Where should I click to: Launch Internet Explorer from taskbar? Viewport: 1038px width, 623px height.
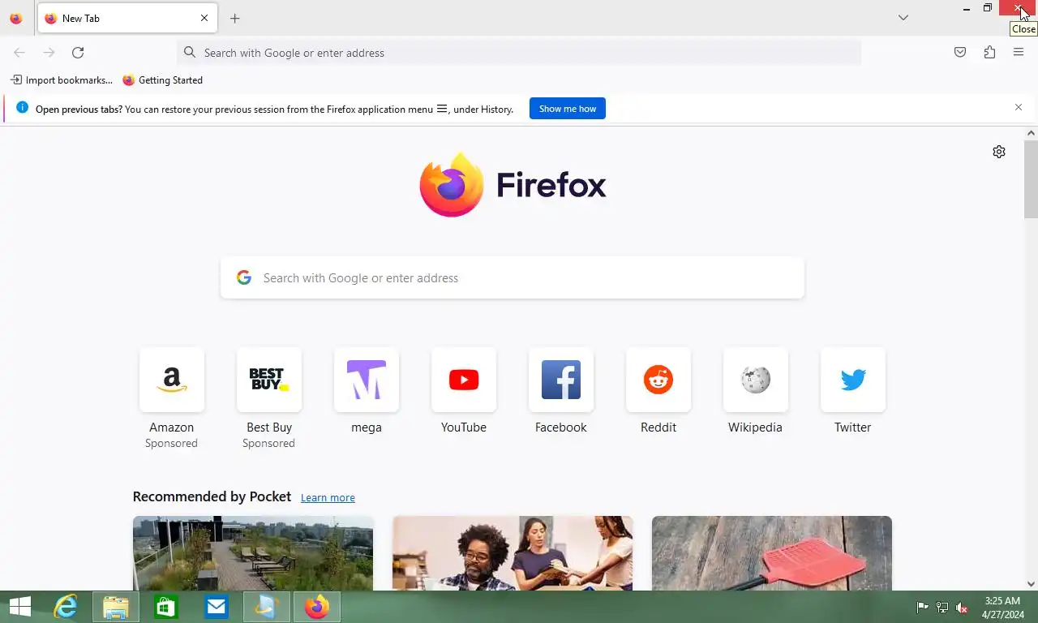66,607
